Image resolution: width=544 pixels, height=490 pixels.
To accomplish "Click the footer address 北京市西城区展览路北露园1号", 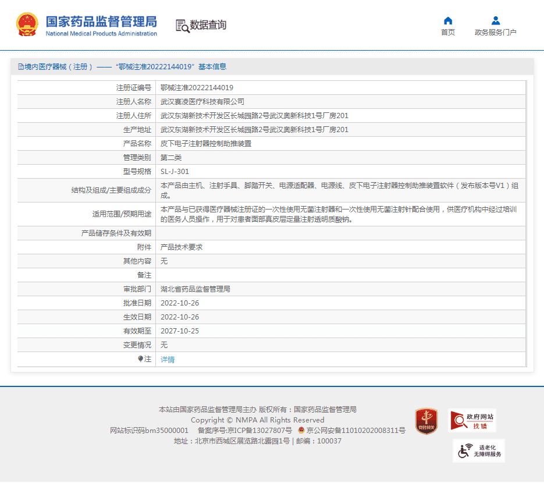I will 242,441.
